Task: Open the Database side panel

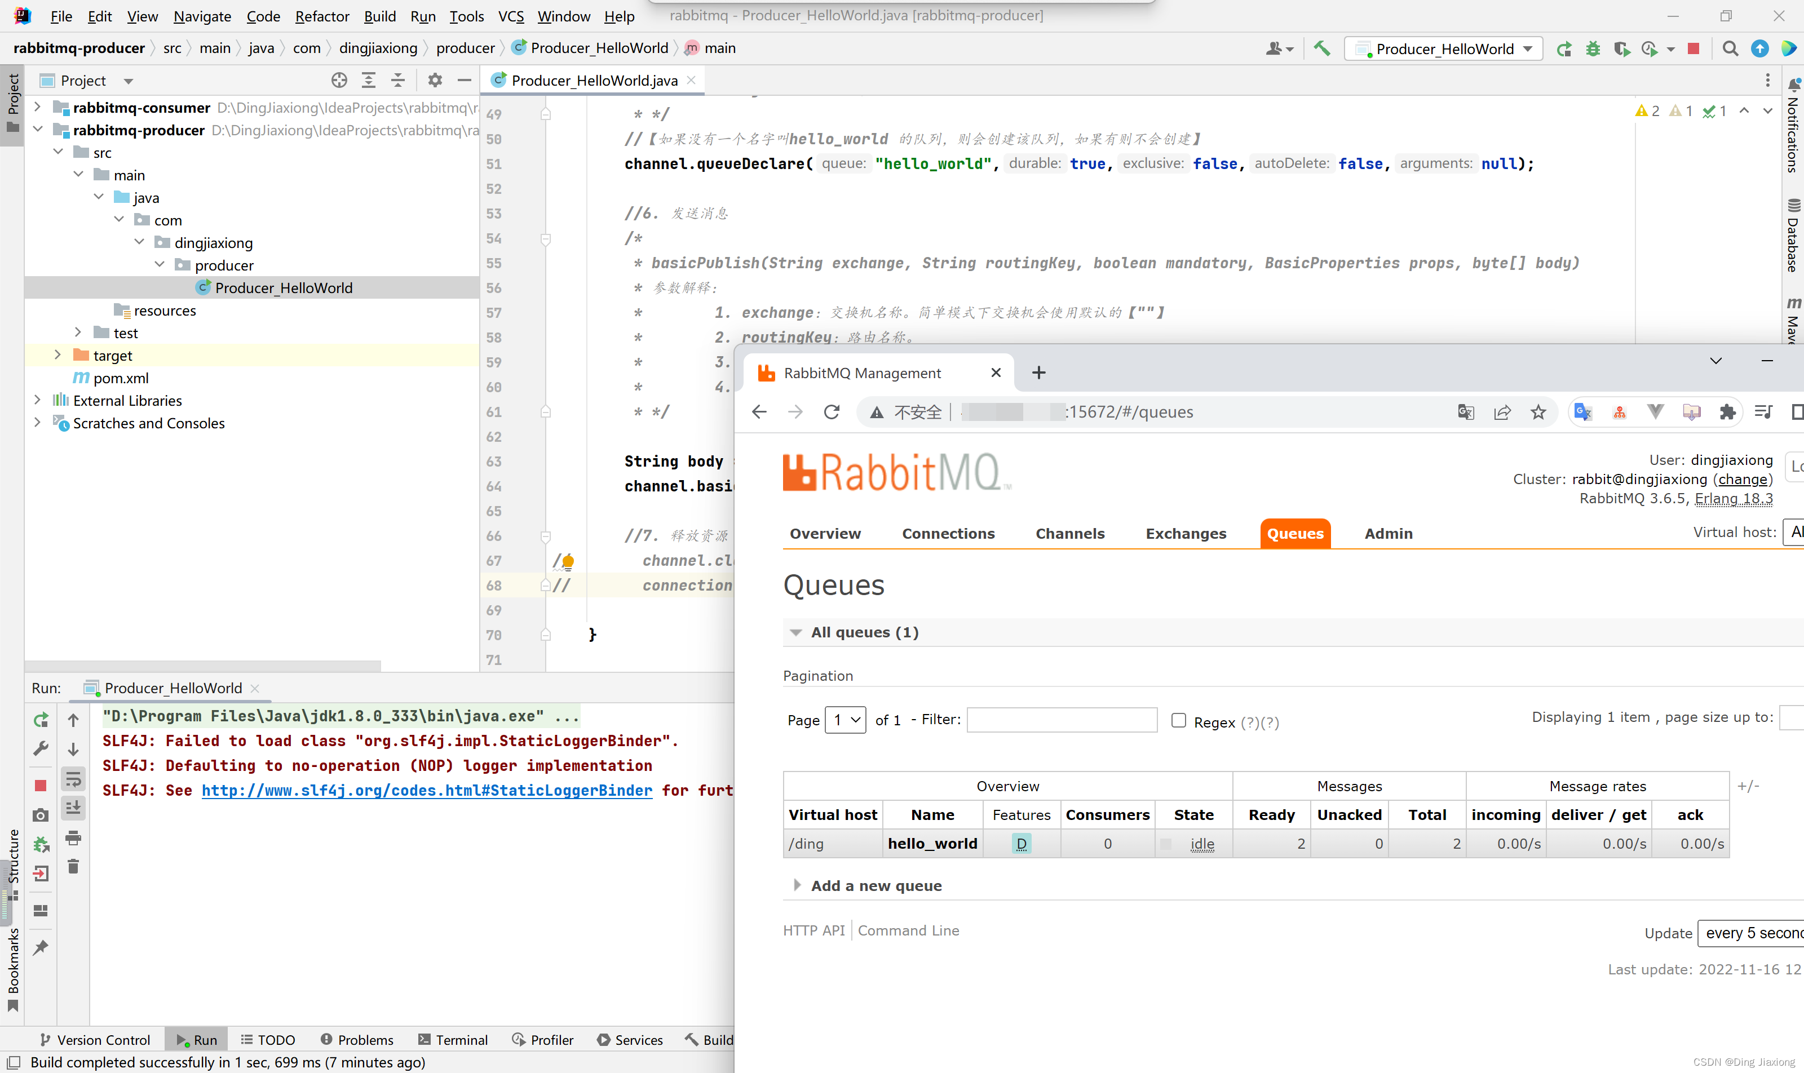Action: click(x=1792, y=236)
